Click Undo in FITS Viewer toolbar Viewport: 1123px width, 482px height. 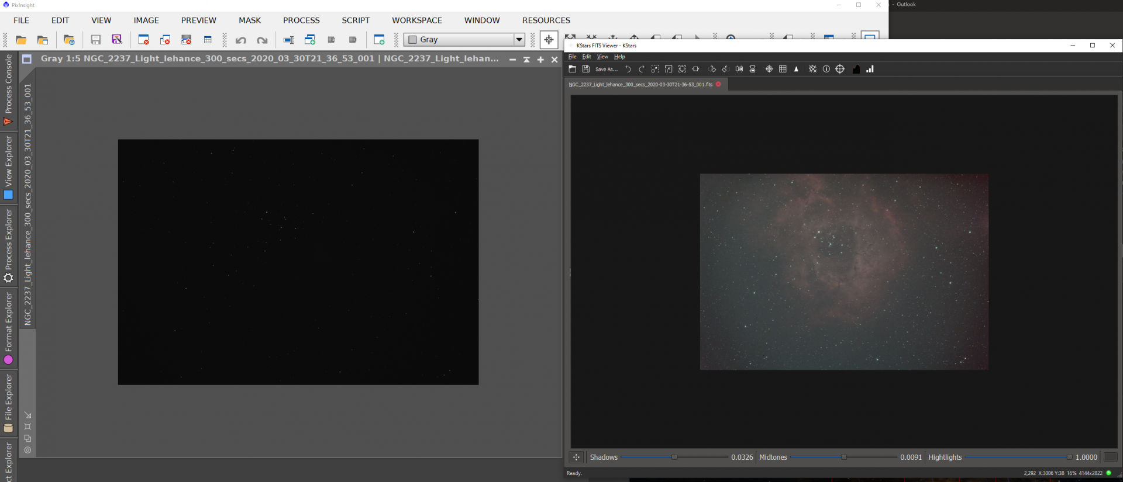point(628,69)
